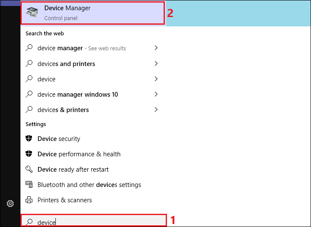Open Settings gear in the left sidebar
The height and width of the screenshot is (227, 311).
pyautogui.click(x=10, y=204)
